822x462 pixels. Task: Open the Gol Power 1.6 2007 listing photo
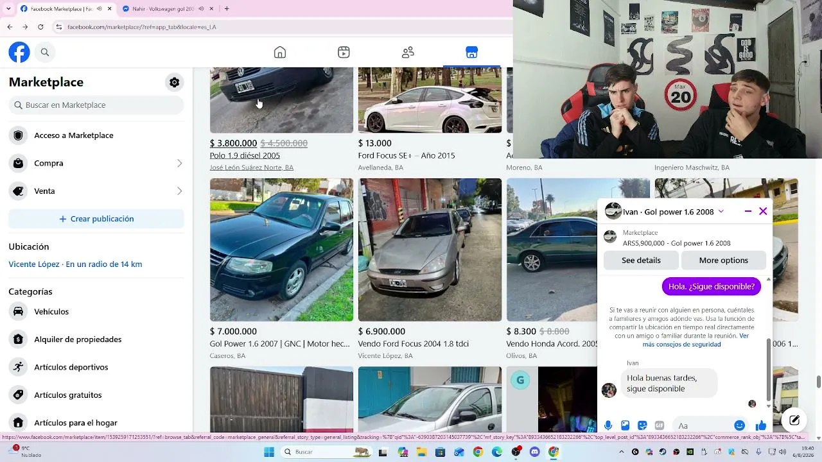[x=281, y=250]
